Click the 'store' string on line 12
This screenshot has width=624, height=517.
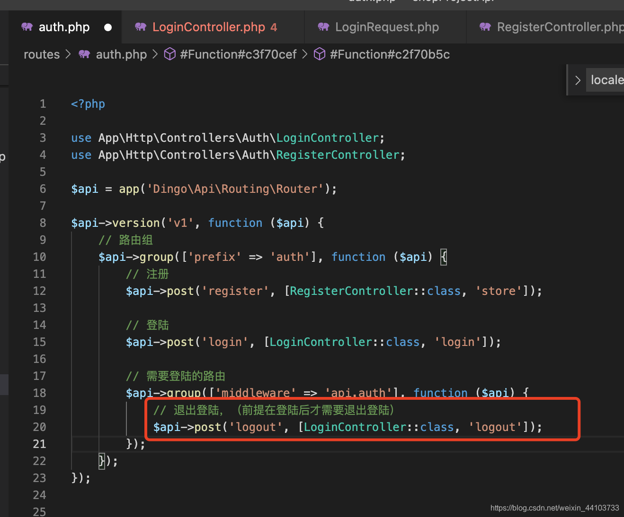pos(499,291)
